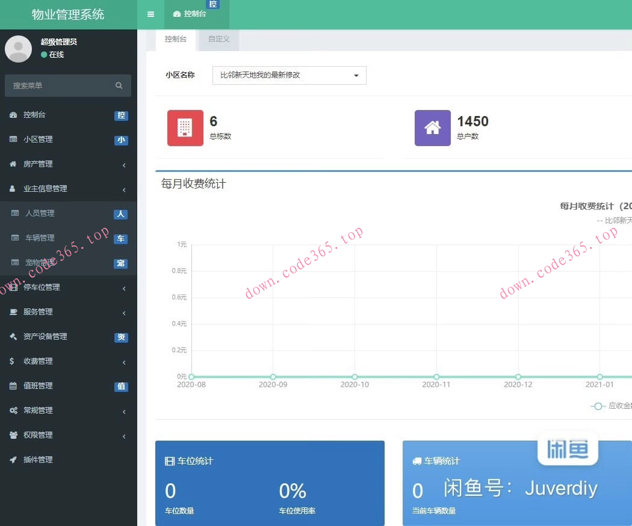Open 插件管理 in the sidebar
This screenshot has height=526, width=632.
[69, 460]
